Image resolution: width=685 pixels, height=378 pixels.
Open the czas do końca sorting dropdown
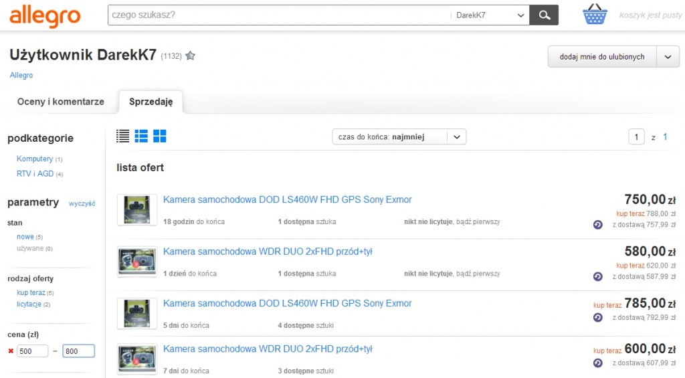point(399,136)
